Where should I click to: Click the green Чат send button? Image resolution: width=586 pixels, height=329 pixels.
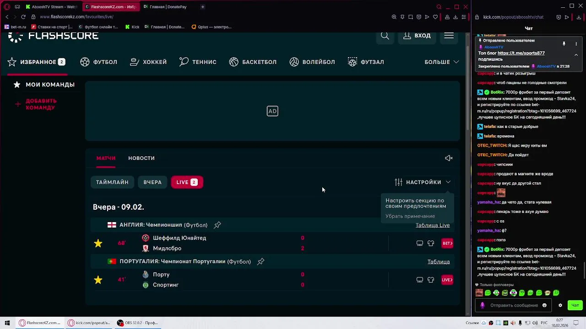pos(575,305)
